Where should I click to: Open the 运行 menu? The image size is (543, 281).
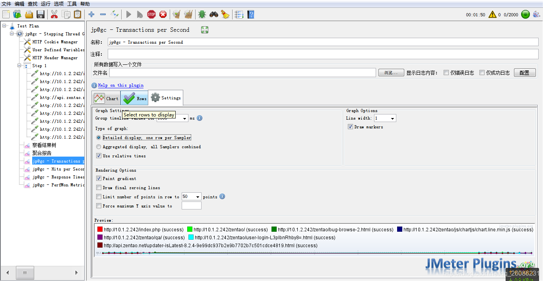[46, 4]
